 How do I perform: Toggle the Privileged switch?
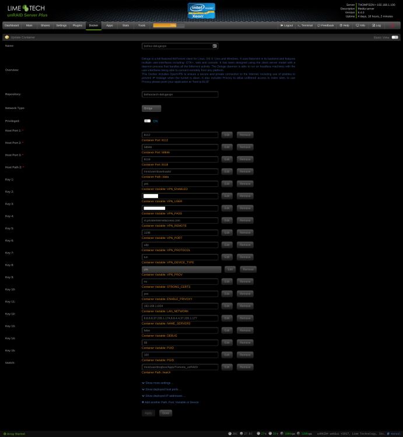147,121
